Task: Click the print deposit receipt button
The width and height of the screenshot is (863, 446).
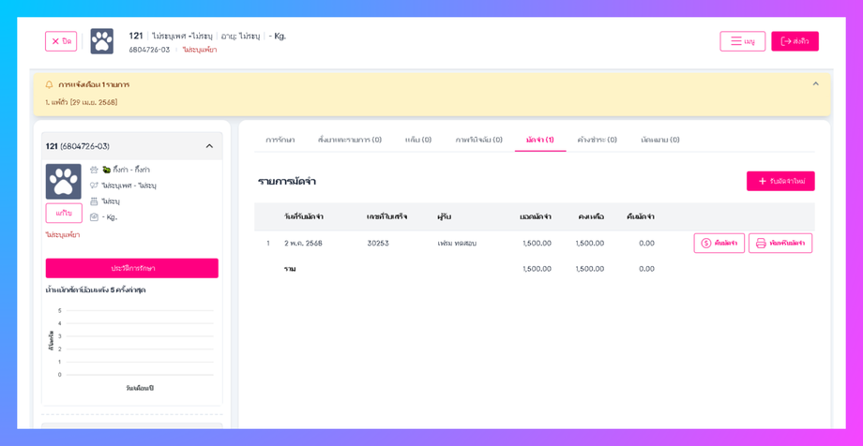Action: (x=780, y=243)
